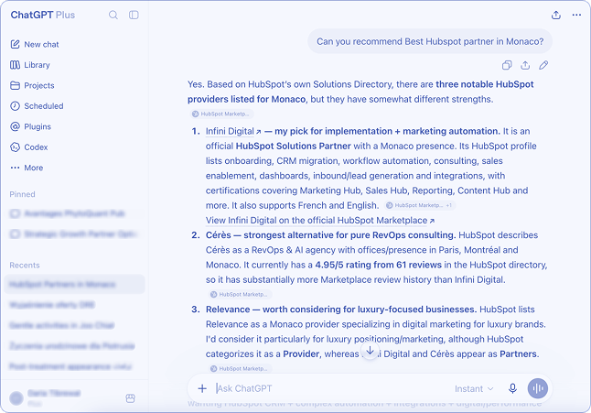Open the first pinned chat
591x413 pixels.
click(74, 214)
